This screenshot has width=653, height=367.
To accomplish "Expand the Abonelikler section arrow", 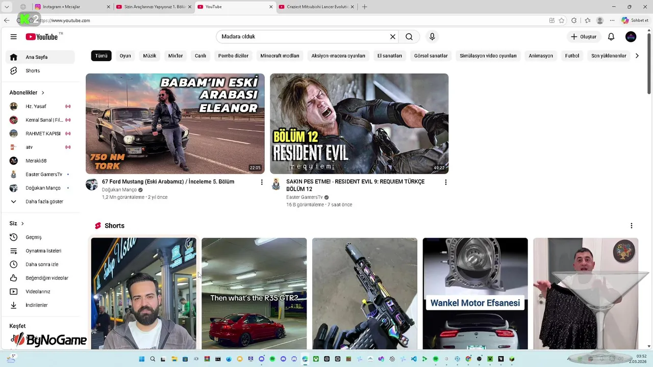I will tap(43, 93).
